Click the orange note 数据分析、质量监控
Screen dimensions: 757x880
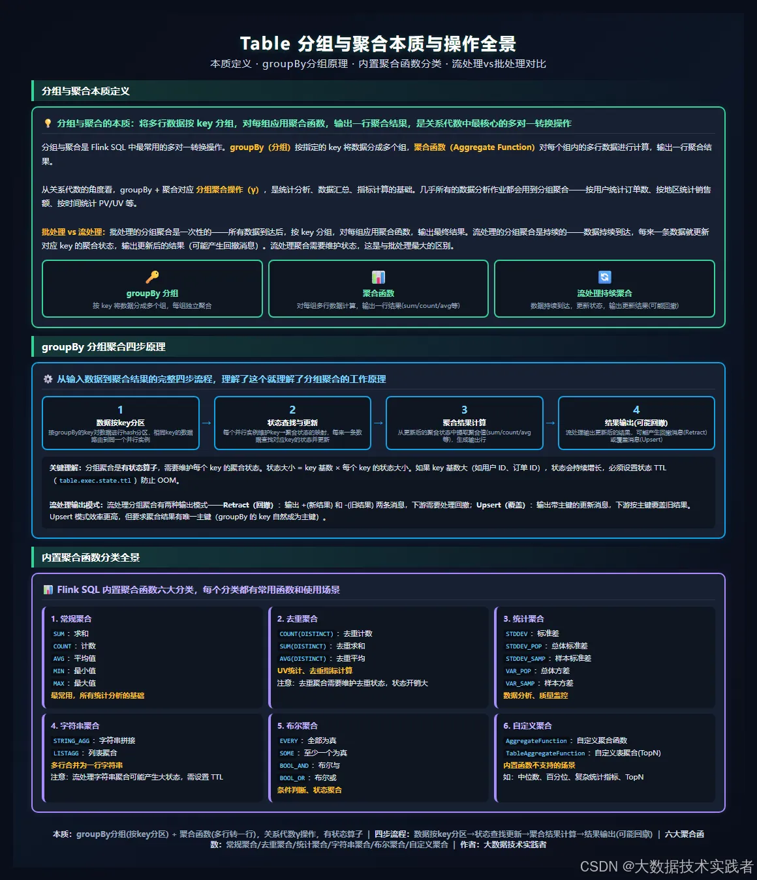point(536,696)
